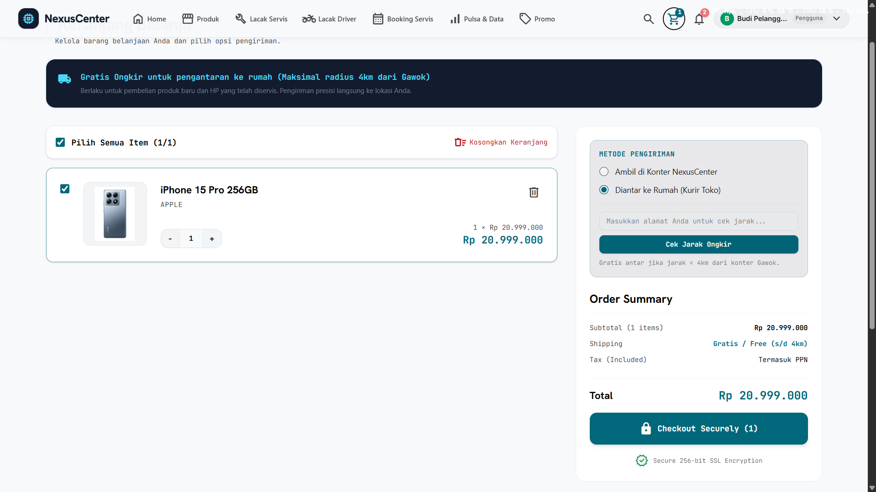Open the notifications bell
Viewport: 876px width, 492px height.
pos(699,19)
